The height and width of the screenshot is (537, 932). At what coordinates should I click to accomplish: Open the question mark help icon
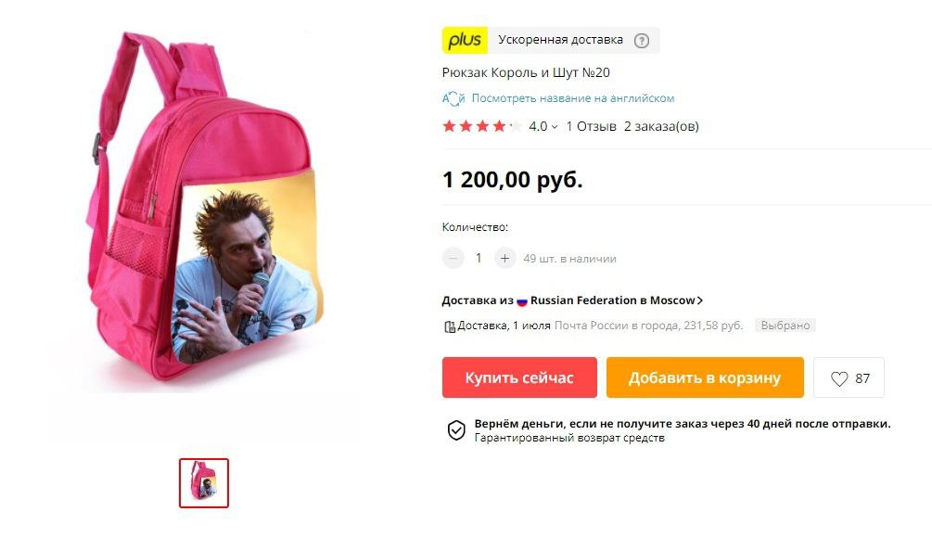642,41
